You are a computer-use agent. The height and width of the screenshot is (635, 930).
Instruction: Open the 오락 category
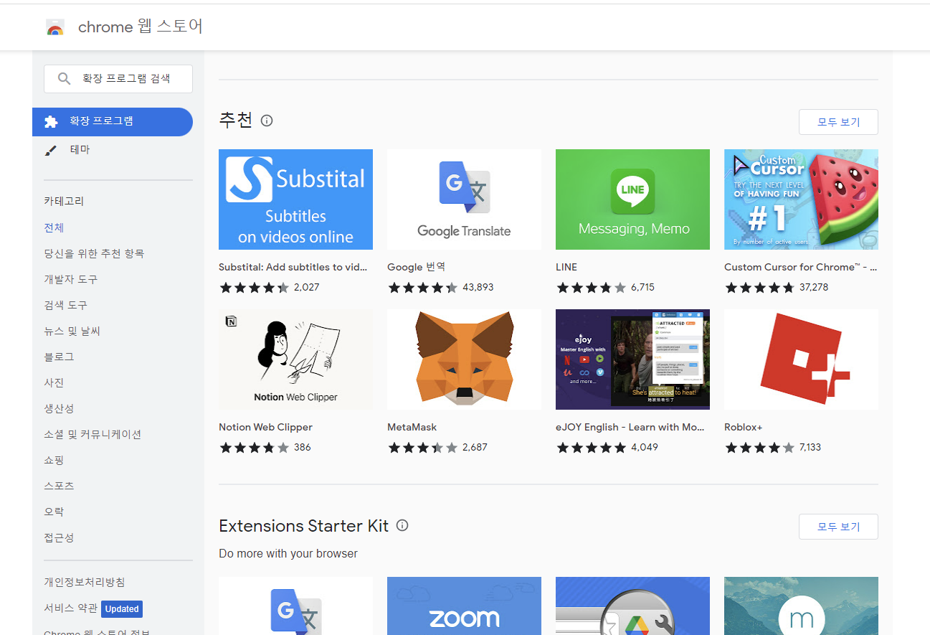(x=54, y=512)
